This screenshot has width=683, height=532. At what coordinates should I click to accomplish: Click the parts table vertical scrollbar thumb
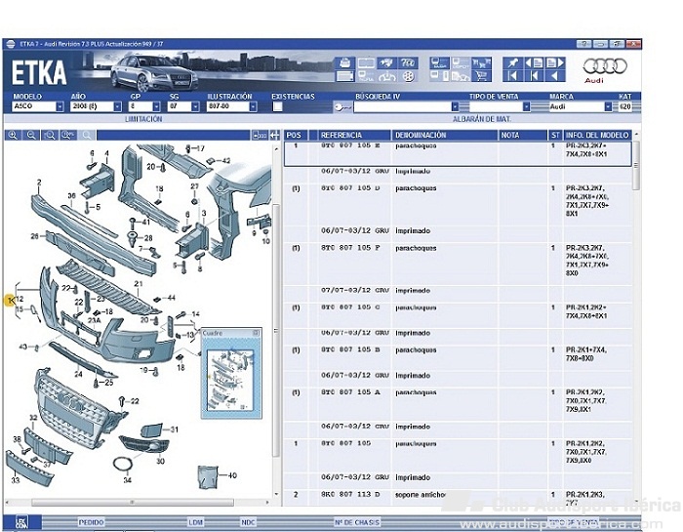tap(636, 166)
